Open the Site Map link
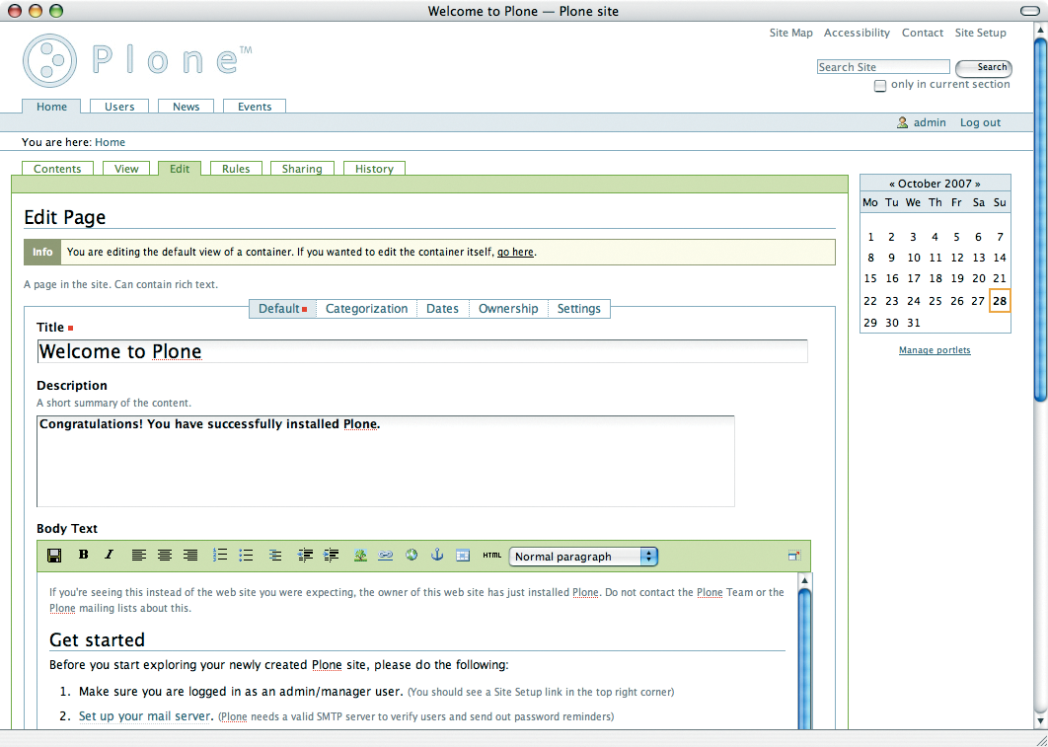Viewport: 1048px width, 747px height. [790, 33]
